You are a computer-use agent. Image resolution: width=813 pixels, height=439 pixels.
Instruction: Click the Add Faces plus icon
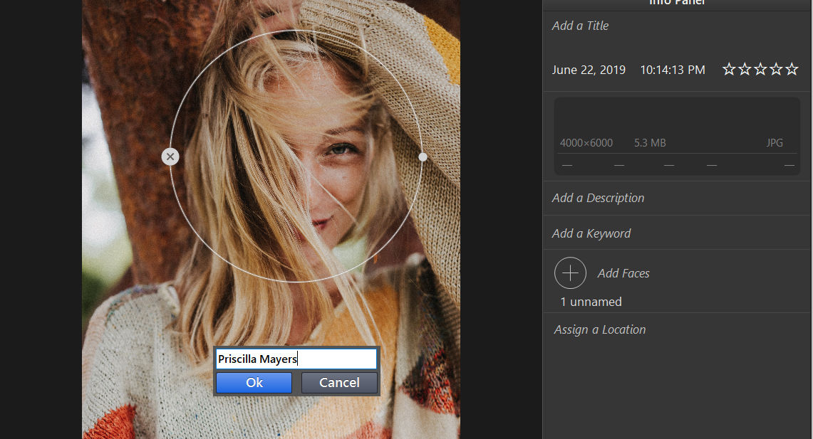tap(570, 273)
